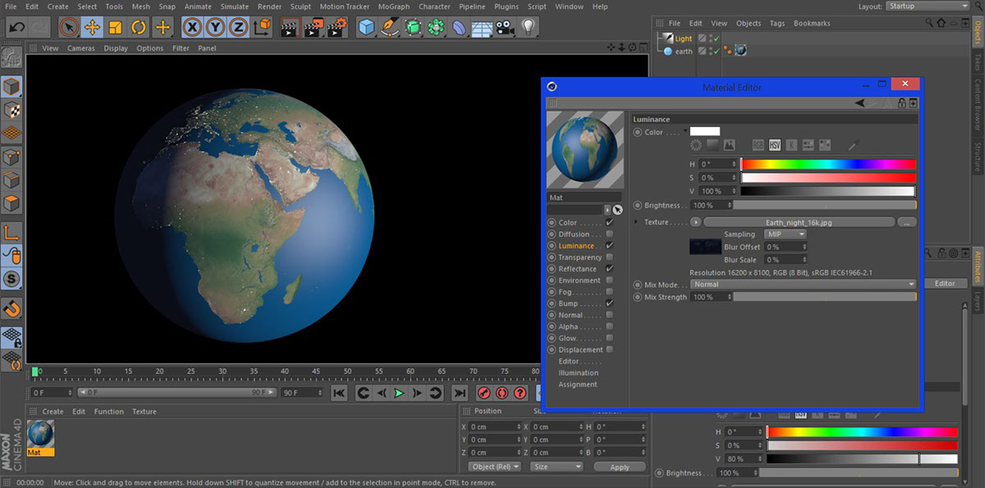The height and width of the screenshot is (488, 985).
Task: Open the Sampling MIP dropdown
Action: pos(786,235)
